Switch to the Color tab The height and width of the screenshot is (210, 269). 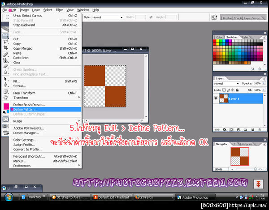coord(219,37)
